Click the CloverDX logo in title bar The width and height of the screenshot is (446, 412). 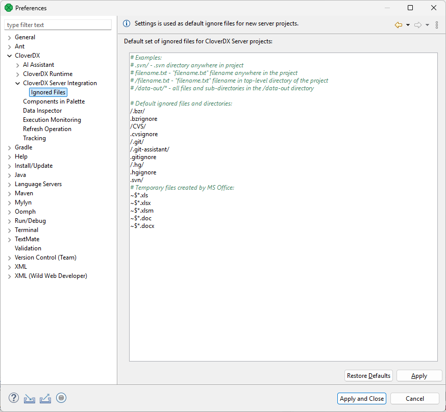[9, 8]
